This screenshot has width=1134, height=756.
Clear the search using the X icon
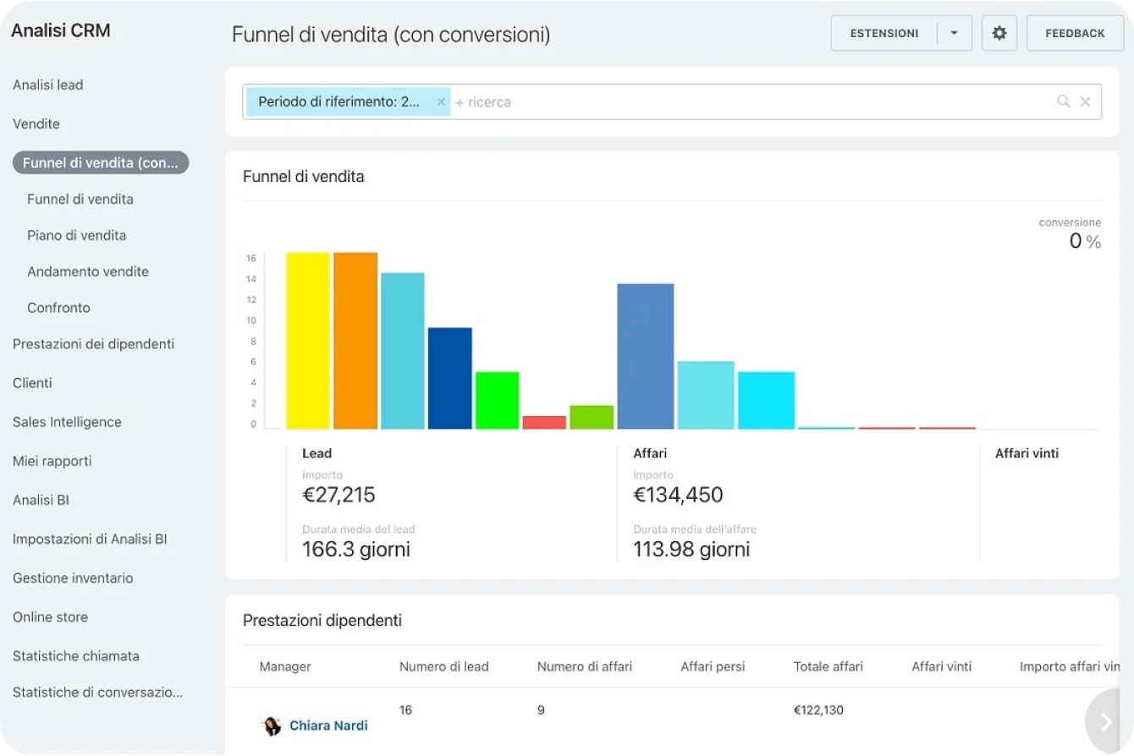click(1086, 101)
